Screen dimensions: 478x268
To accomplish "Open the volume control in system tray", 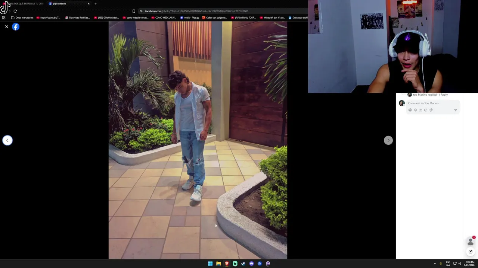I will click(459, 264).
